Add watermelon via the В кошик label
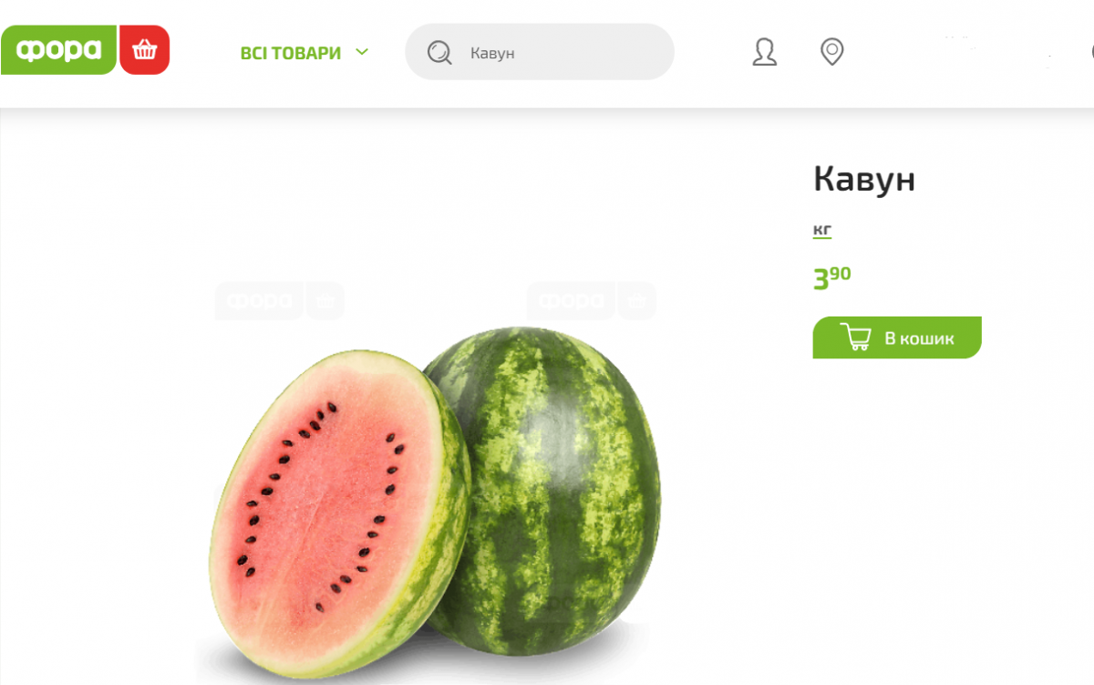1094x685 pixels. 919,338
